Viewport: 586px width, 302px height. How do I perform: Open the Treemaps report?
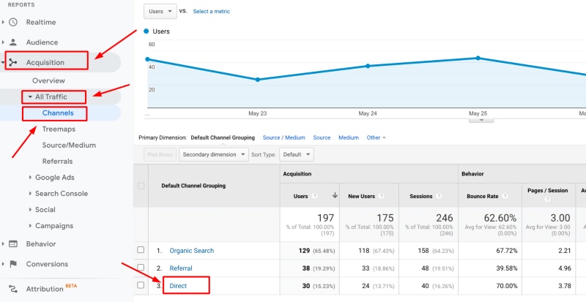click(59, 129)
